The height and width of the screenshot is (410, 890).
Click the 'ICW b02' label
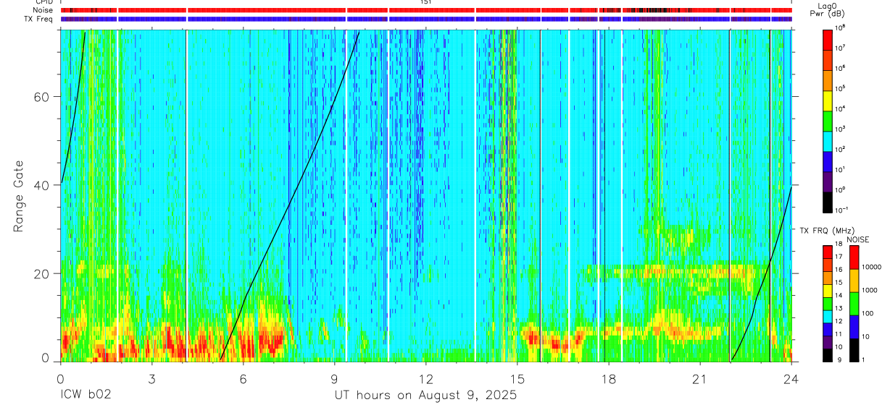pos(86,396)
